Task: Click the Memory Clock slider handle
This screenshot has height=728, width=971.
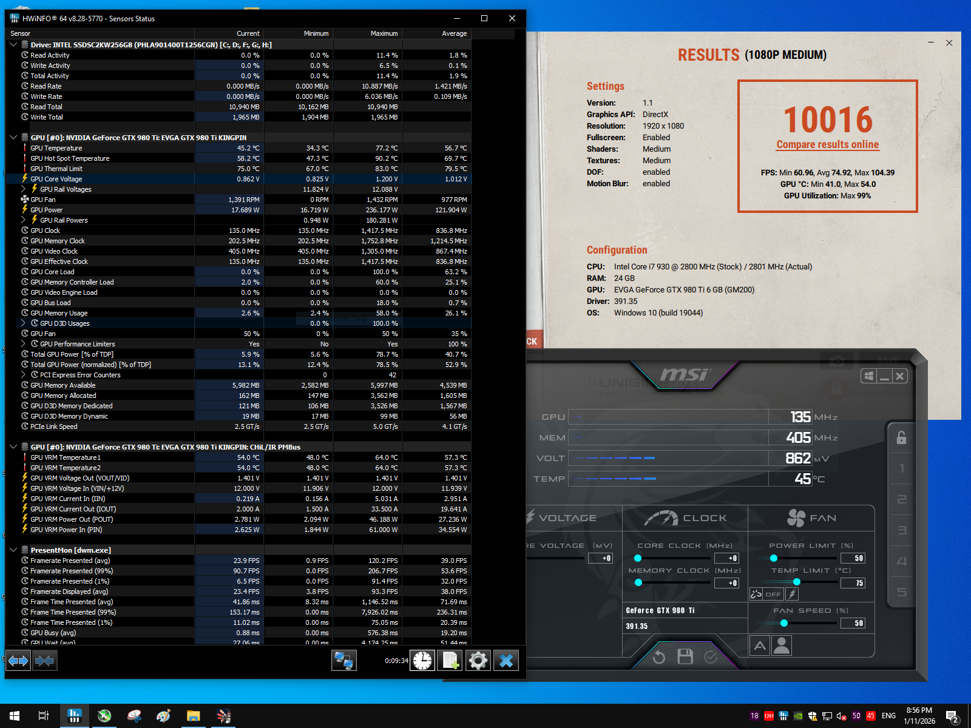Action: [638, 582]
